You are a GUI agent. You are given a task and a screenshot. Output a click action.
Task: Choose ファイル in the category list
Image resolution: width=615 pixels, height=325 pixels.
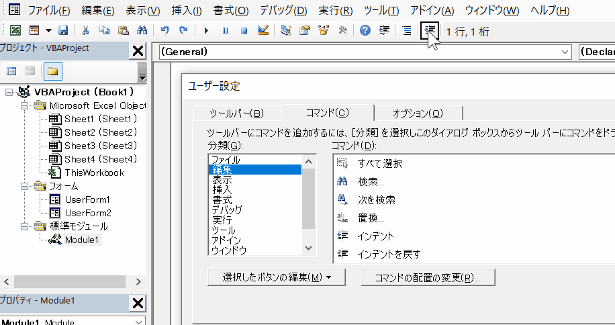click(226, 160)
